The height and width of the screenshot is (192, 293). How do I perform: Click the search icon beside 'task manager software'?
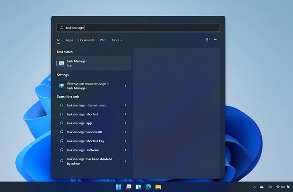(x=62, y=150)
